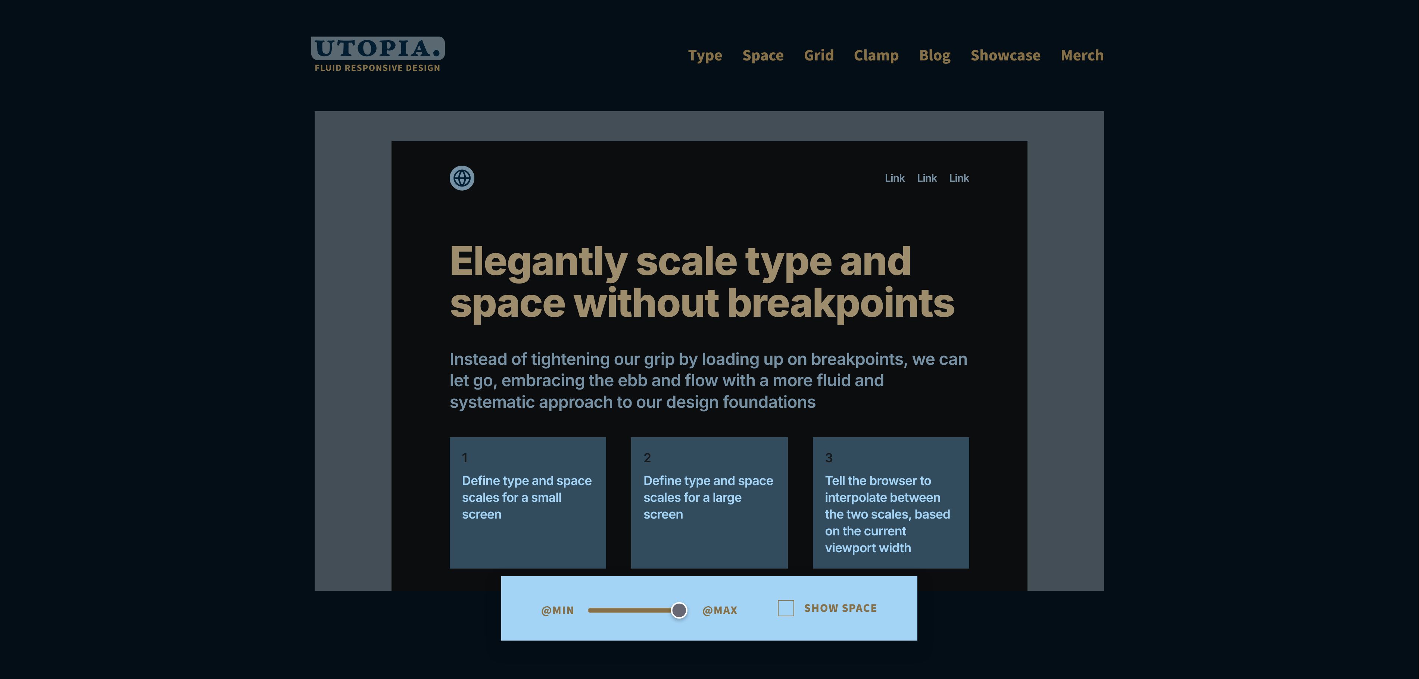Viewport: 1419px width, 679px height.
Task: Click the Showcase navigation link
Action: [x=1005, y=55]
